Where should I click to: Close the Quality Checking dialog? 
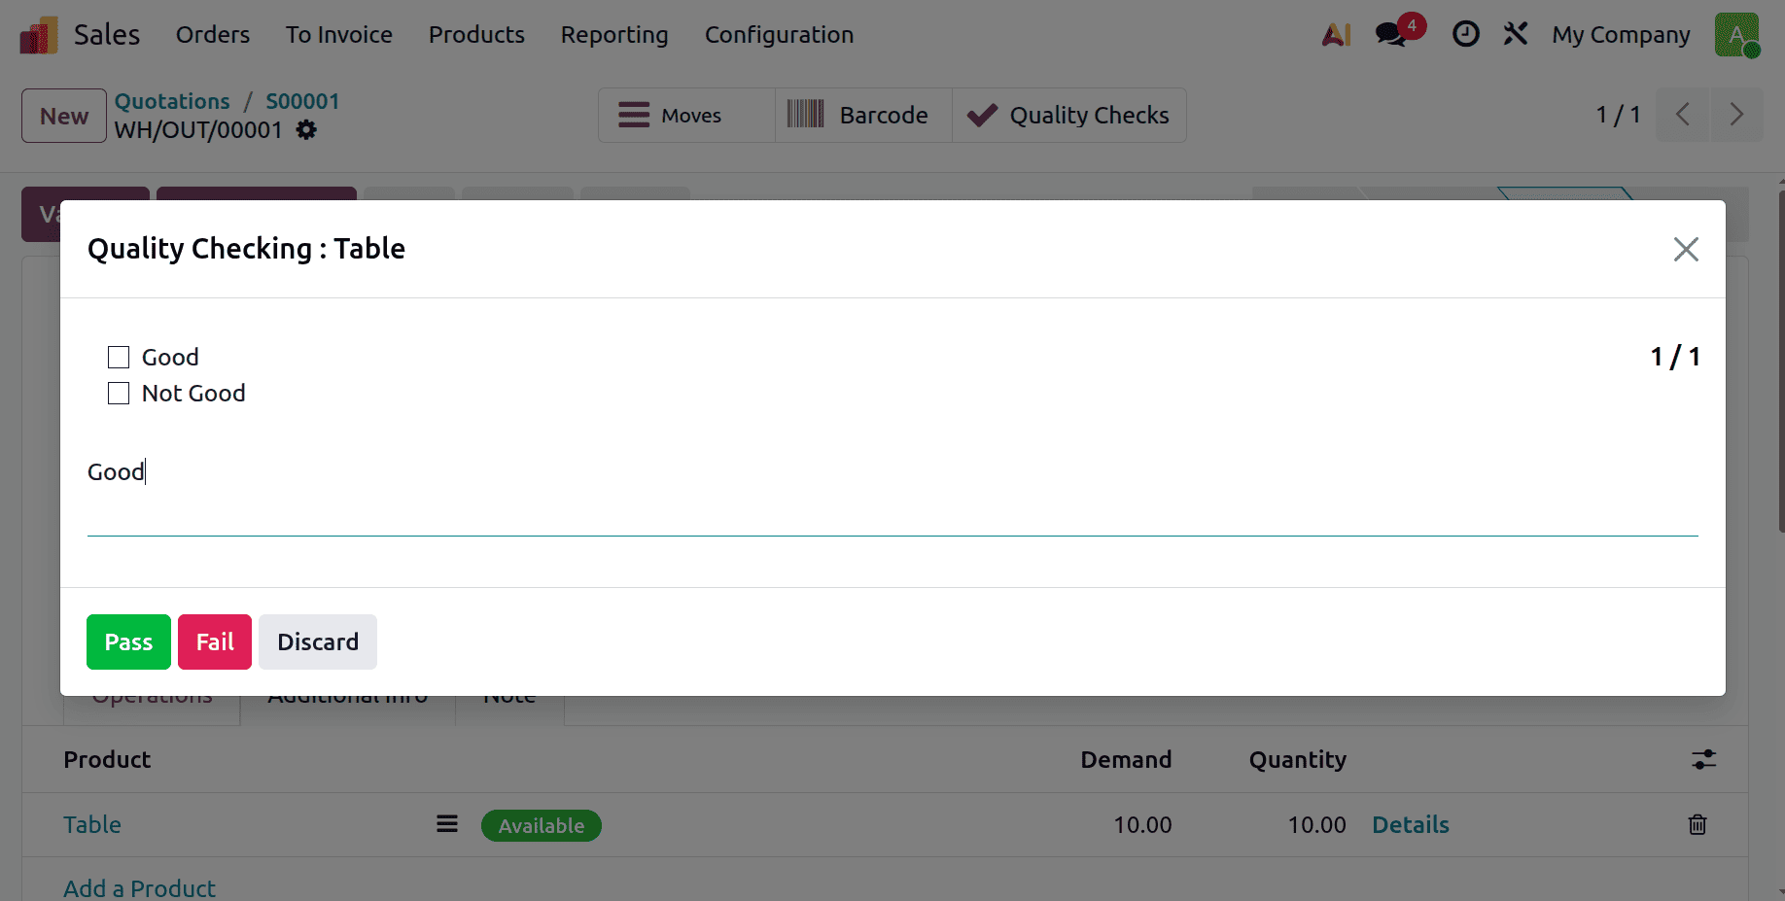1686,250
